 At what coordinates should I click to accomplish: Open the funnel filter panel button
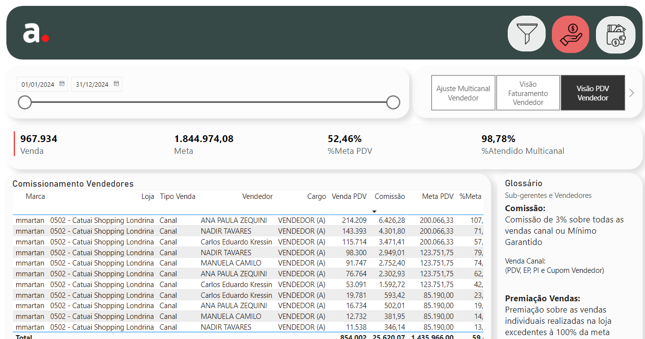pos(526,34)
